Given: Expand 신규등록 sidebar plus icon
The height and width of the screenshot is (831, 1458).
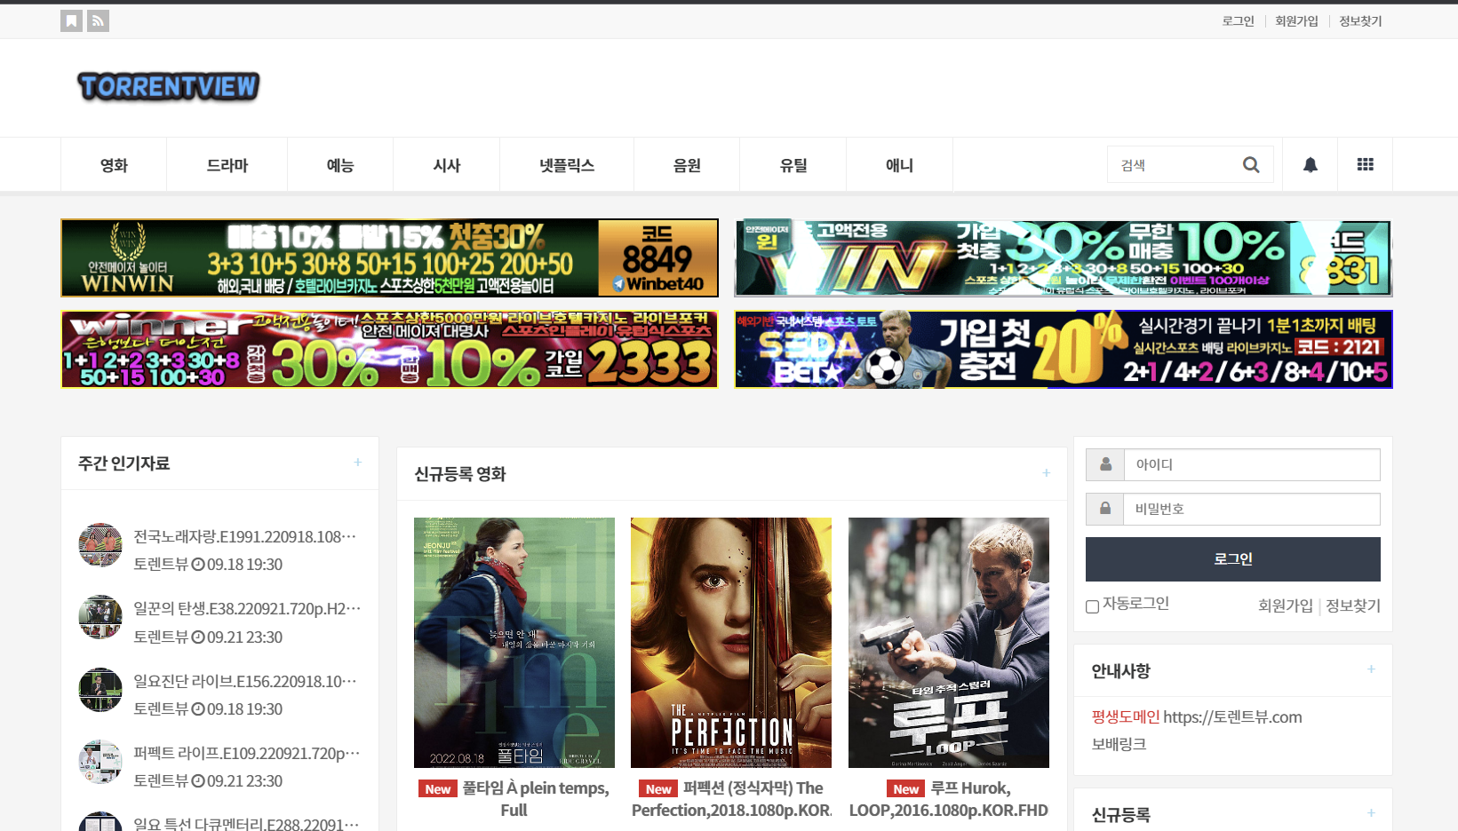Looking at the screenshot, I should coord(1371,813).
